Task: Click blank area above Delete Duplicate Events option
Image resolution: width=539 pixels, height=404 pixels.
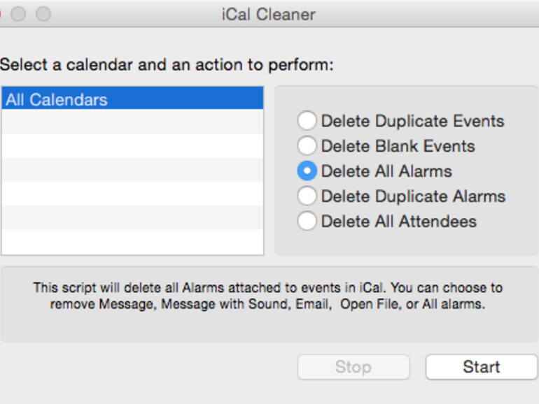Action: (406, 98)
